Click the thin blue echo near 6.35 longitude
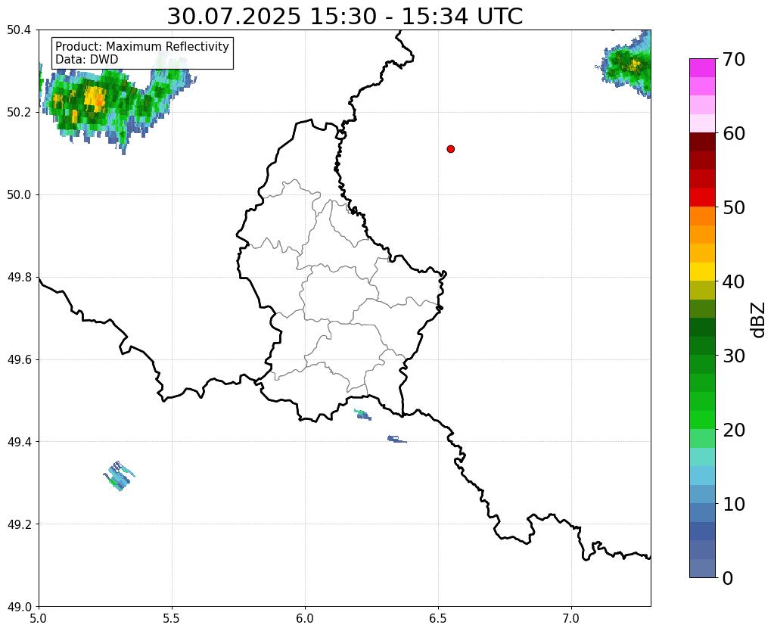The width and height of the screenshot is (774, 631). point(396,439)
